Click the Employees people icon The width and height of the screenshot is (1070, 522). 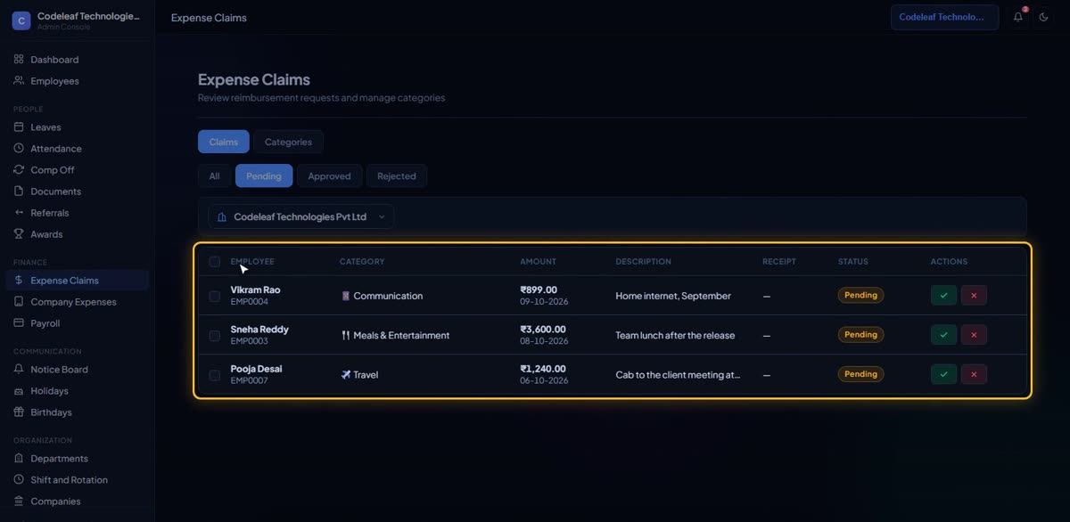(19, 81)
